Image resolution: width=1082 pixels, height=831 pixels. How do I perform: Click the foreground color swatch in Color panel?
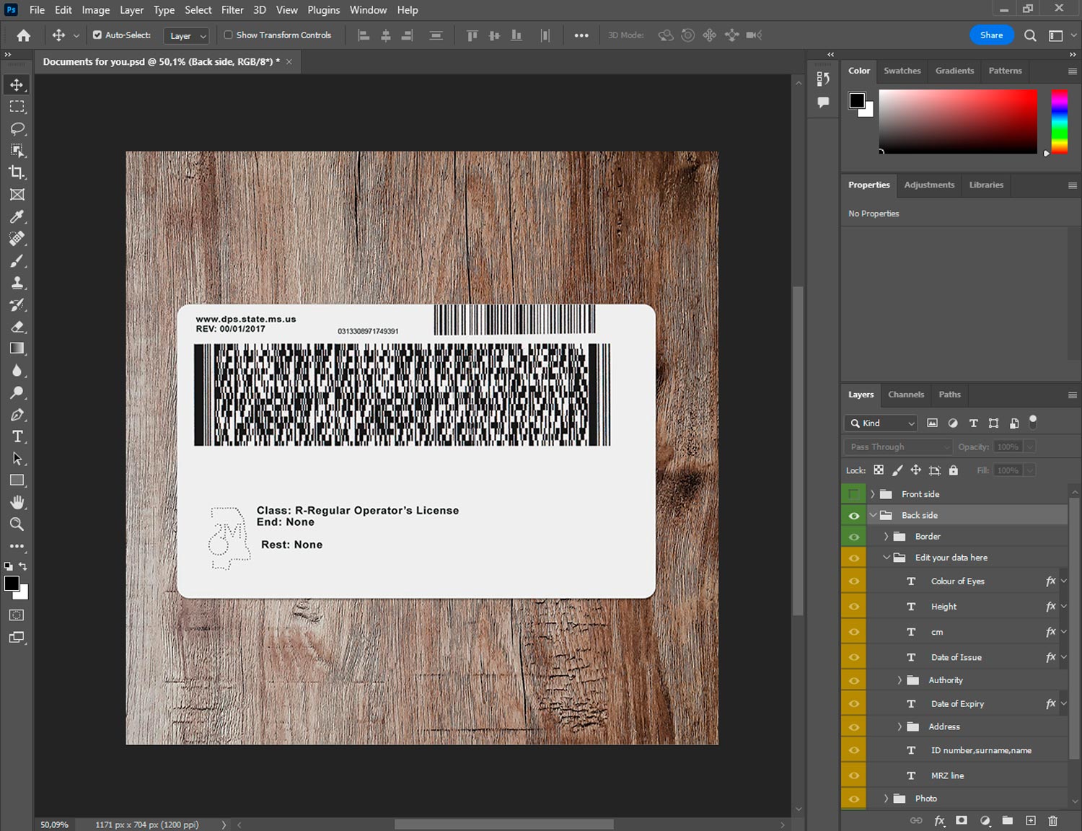click(x=857, y=100)
